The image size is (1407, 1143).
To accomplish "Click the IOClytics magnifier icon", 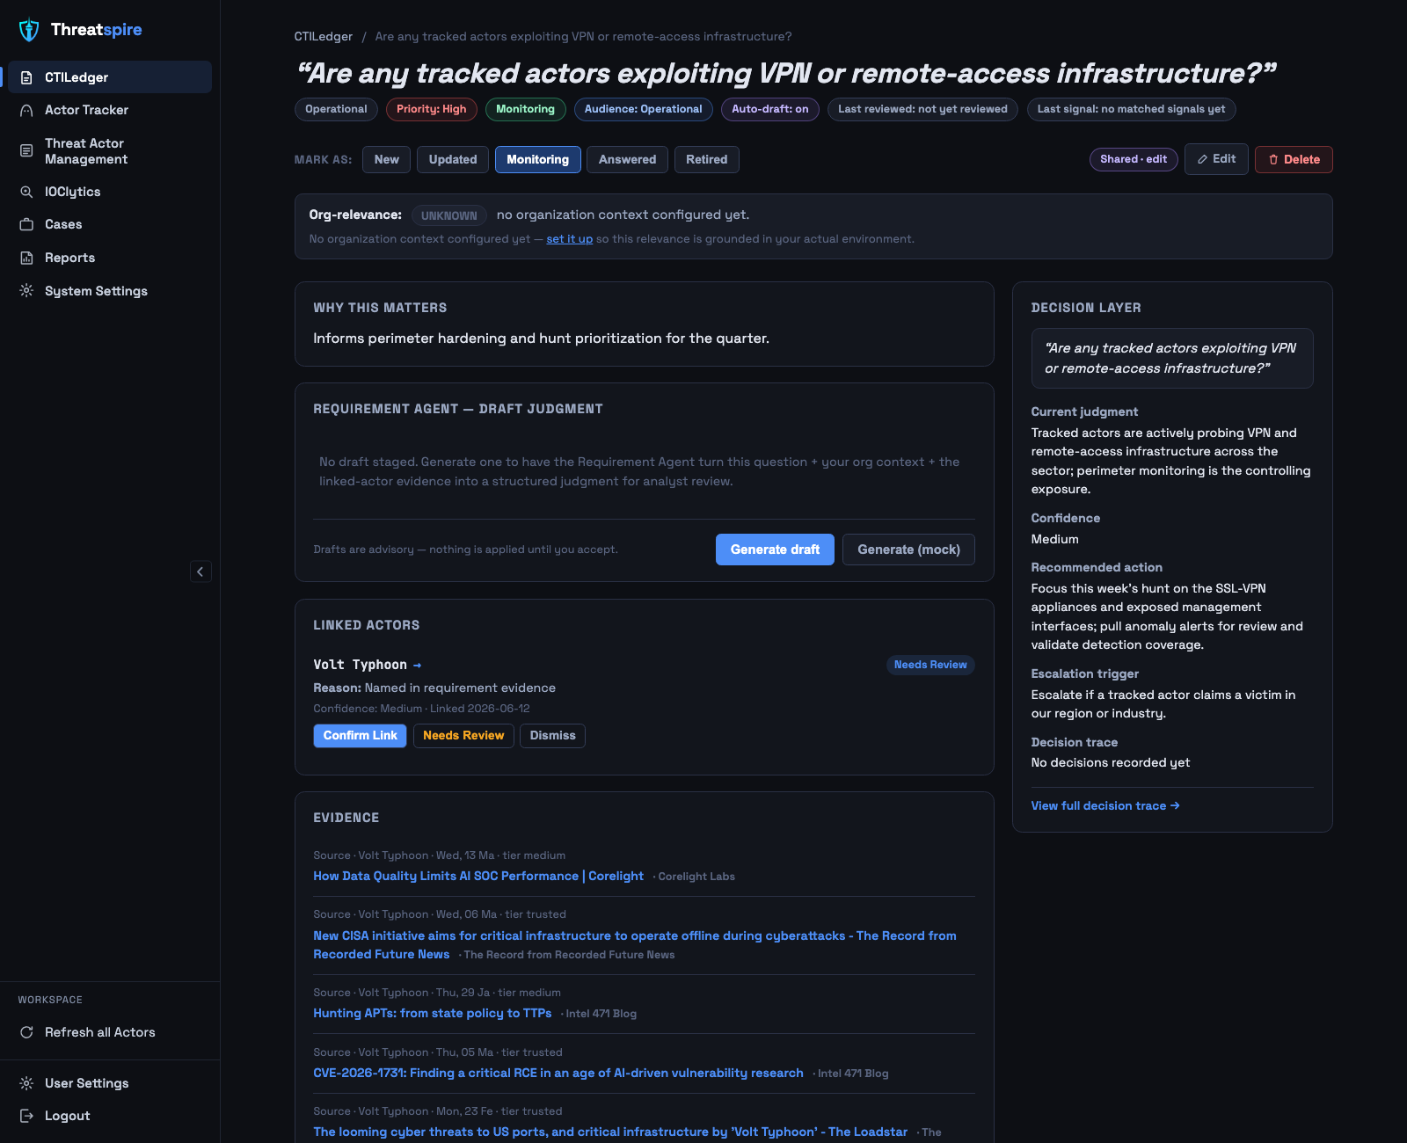I will (x=26, y=192).
